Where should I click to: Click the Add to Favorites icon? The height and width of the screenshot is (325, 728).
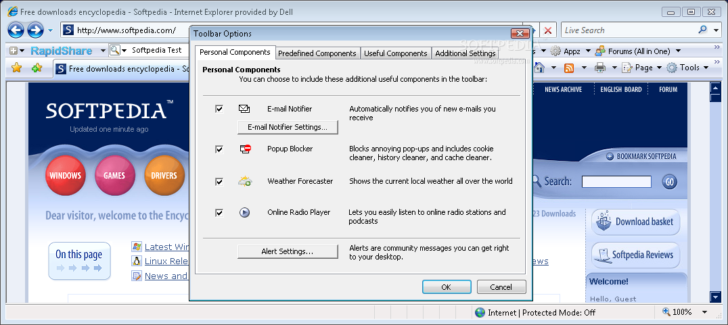37,68
